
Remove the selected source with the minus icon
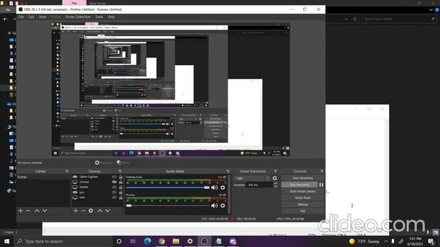point(83,211)
